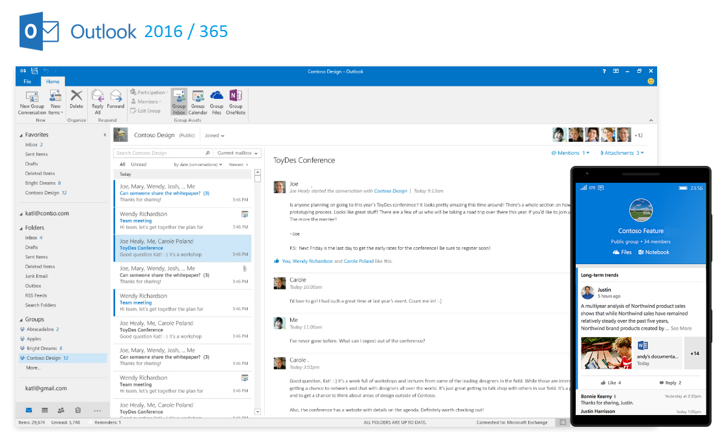Switch to Tasks view in bottom navigation
This screenshot has width=728, height=445.
click(x=78, y=410)
